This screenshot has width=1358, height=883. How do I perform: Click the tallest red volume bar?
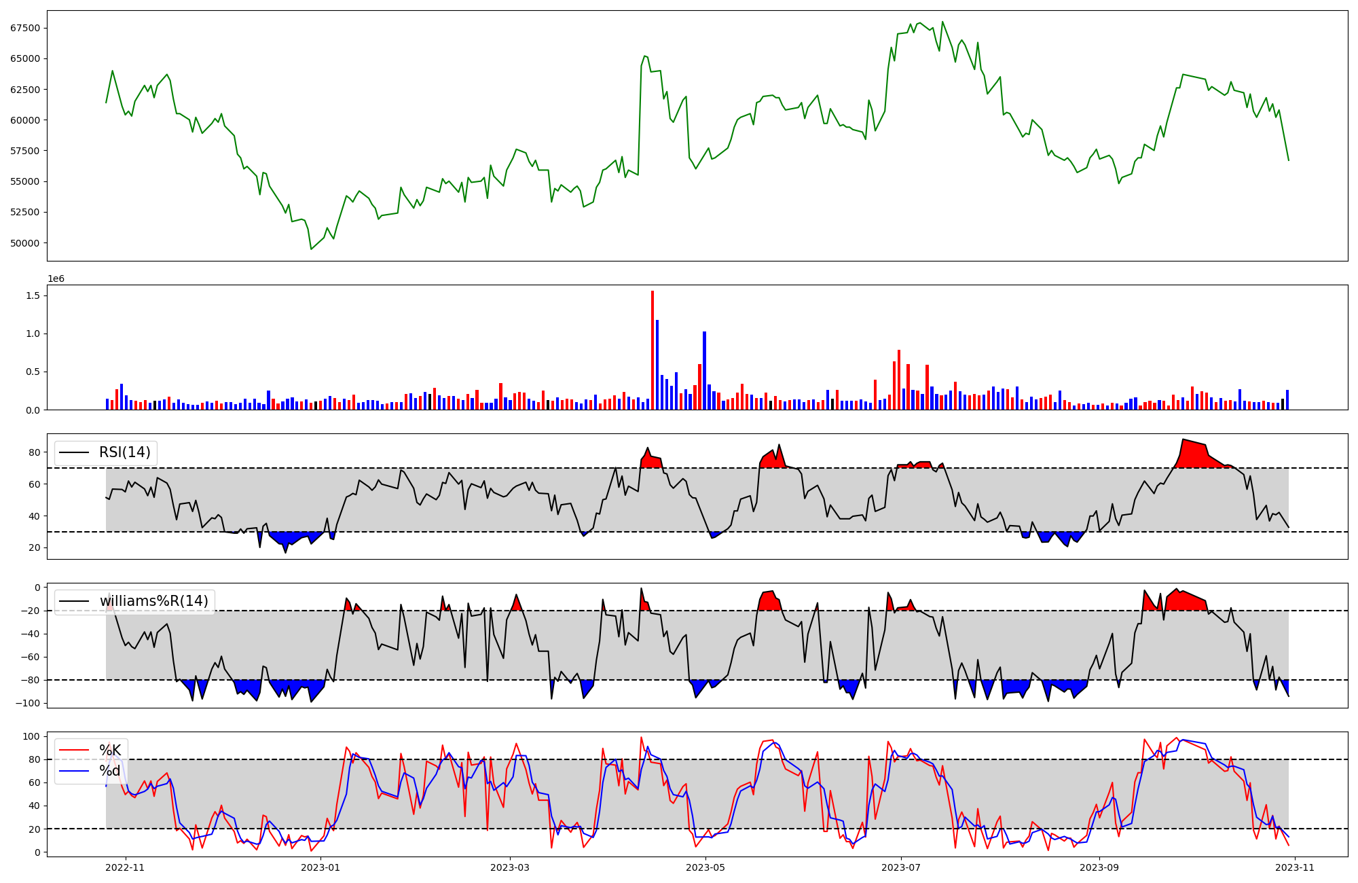tap(653, 350)
